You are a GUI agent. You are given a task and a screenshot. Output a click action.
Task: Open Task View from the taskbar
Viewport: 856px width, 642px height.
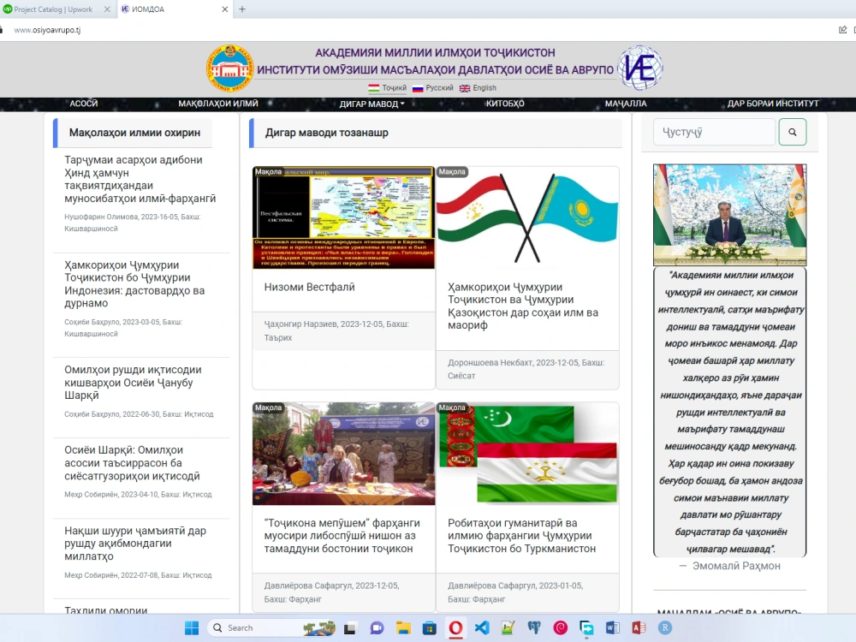click(x=350, y=627)
